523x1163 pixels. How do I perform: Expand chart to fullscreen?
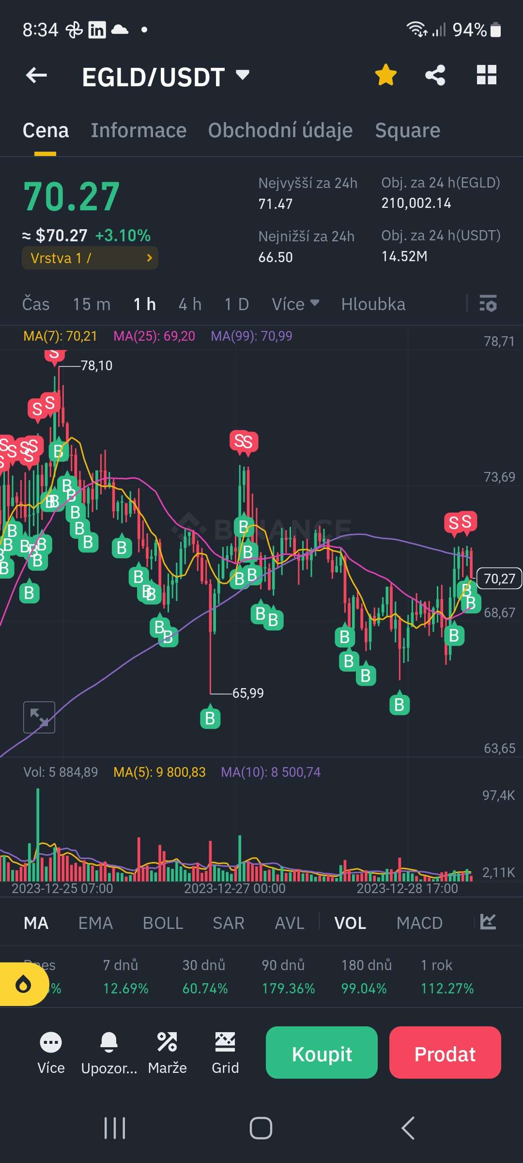(x=39, y=717)
